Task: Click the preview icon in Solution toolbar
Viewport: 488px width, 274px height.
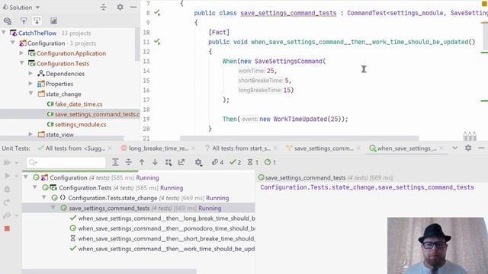Action: click(53, 21)
